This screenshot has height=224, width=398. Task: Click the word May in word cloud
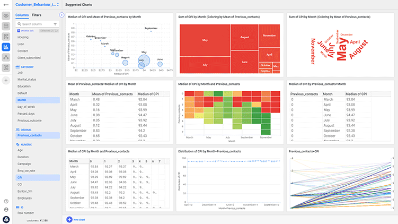click(342, 49)
